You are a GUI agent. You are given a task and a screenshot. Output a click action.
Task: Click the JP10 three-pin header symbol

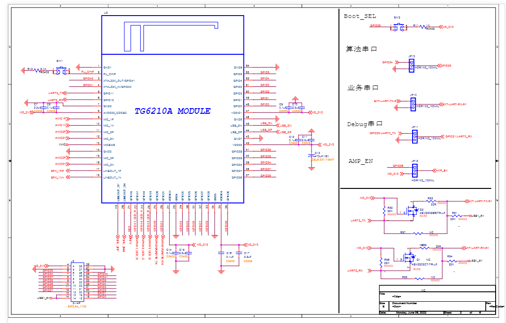pyautogui.click(x=413, y=104)
